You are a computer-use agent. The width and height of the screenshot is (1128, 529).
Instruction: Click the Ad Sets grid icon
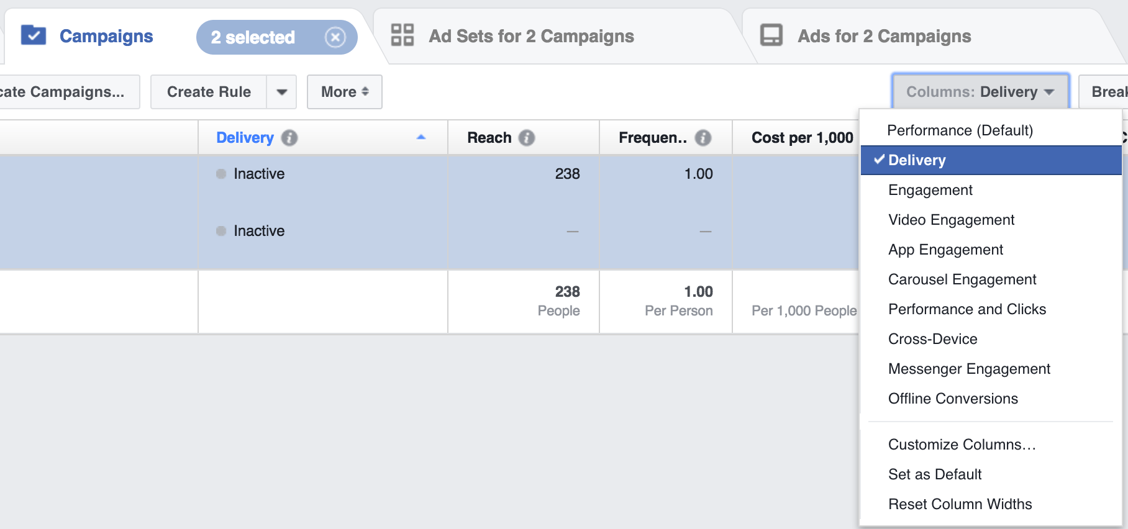[403, 35]
